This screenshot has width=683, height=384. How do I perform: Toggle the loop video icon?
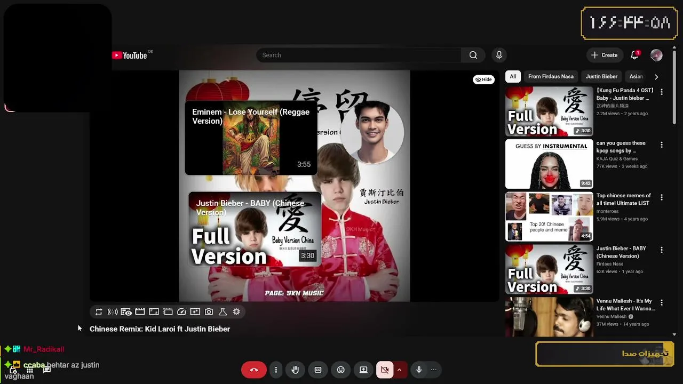(99, 312)
